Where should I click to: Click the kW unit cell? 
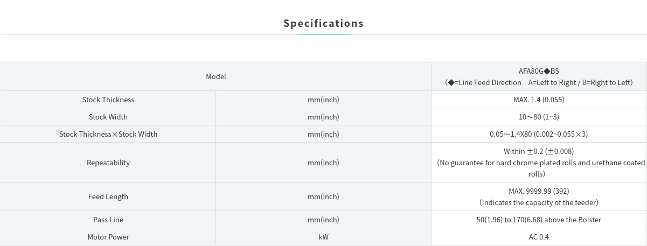[x=323, y=237]
